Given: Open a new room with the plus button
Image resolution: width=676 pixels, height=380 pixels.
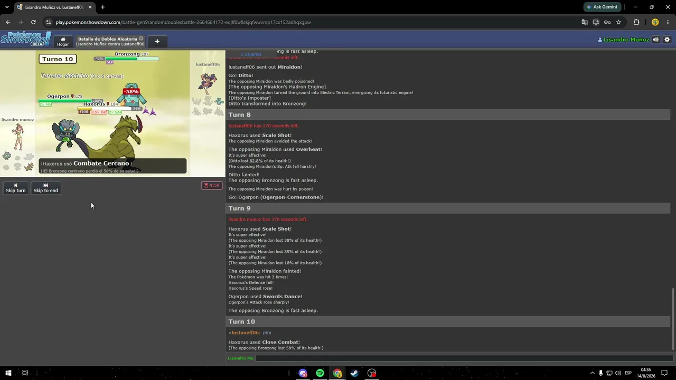Looking at the screenshot, I should pos(157,41).
